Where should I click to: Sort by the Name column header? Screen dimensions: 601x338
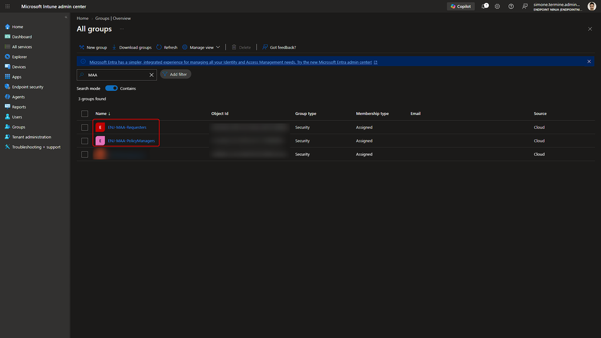103,113
